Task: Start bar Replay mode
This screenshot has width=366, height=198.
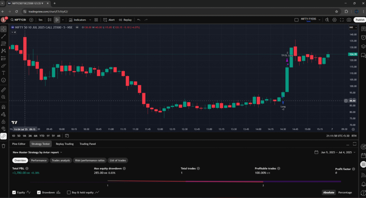Action: pyautogui.click(x=125, y=20)
